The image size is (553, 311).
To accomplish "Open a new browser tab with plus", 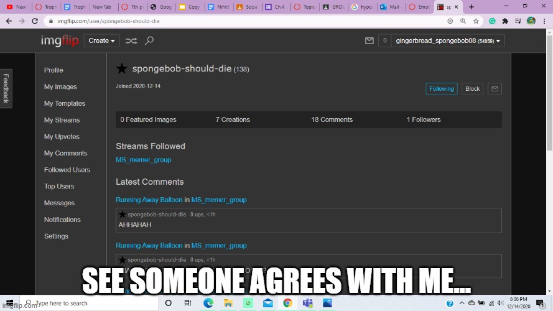I will (472, 7).
